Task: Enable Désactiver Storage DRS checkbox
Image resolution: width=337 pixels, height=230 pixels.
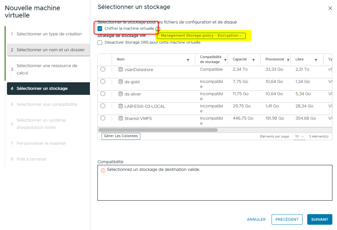Action: (x=100, y=43)
